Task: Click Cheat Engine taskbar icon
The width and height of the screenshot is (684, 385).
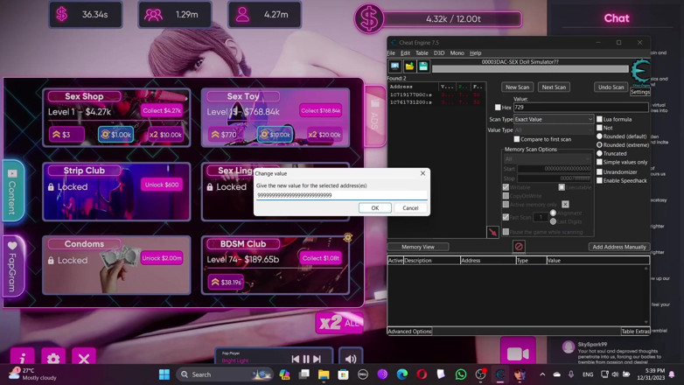Action: 500,374
